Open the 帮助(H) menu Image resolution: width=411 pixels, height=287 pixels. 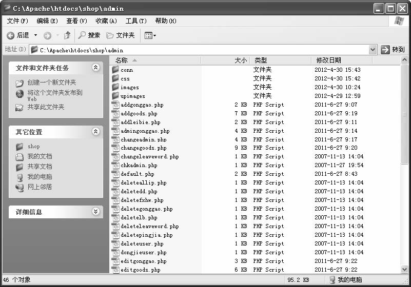pos(166,21)
